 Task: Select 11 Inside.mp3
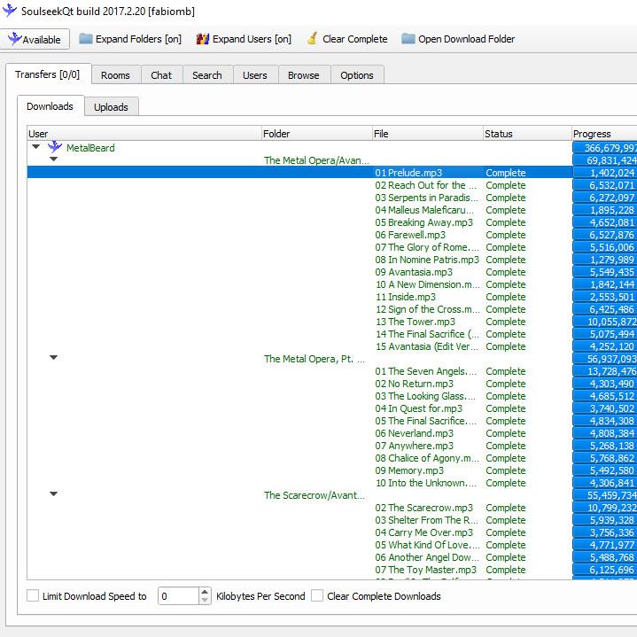tap(406, 297)
